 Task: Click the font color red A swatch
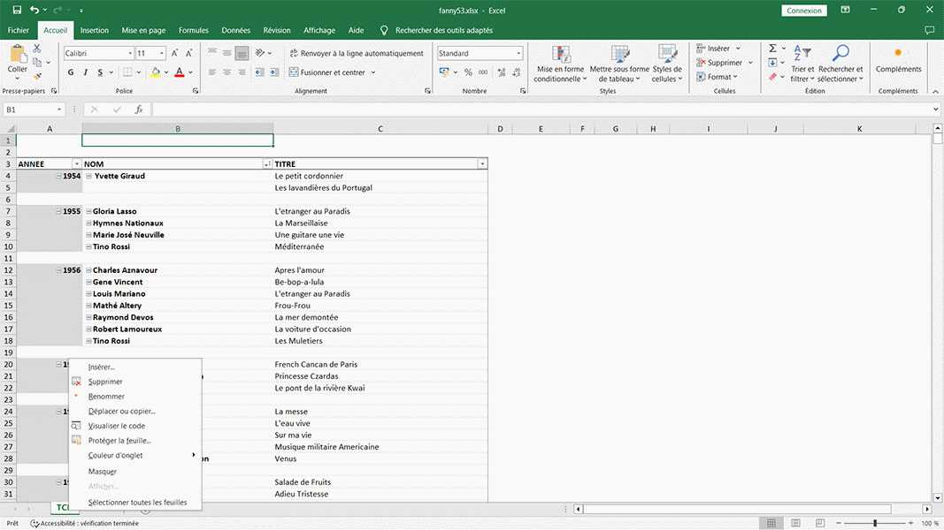[x=179, y=72]
